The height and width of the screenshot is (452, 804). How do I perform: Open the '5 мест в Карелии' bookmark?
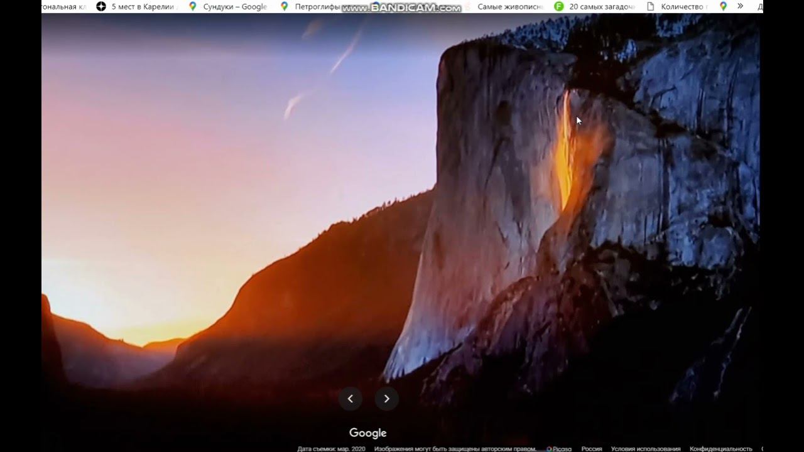(x=138, y=6)
